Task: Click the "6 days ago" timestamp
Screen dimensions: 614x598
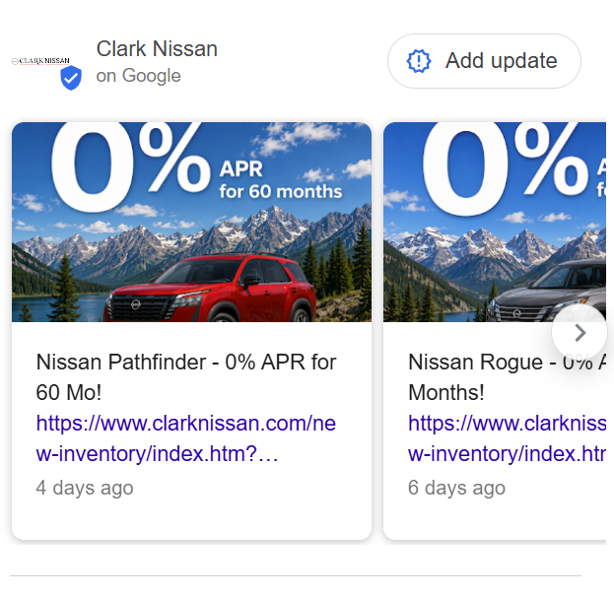Action: point(456,488)
